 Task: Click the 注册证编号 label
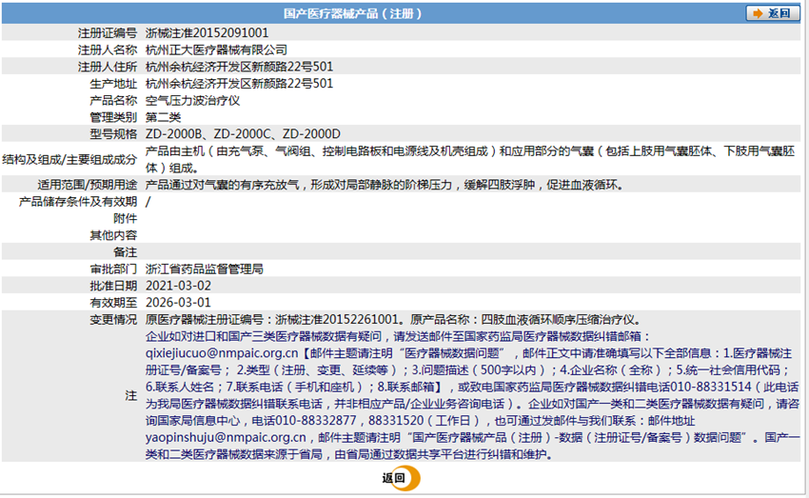pos(108,33)
